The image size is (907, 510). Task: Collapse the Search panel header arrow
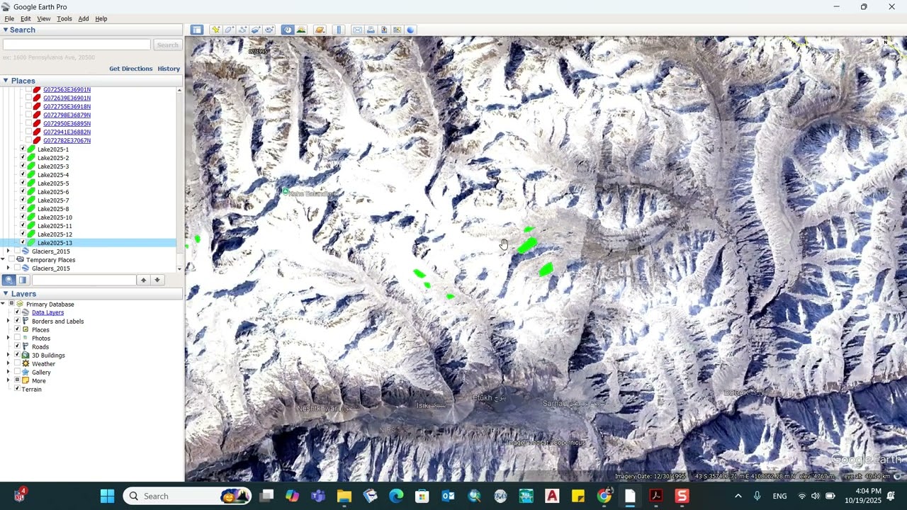click(x=6, y=30)
